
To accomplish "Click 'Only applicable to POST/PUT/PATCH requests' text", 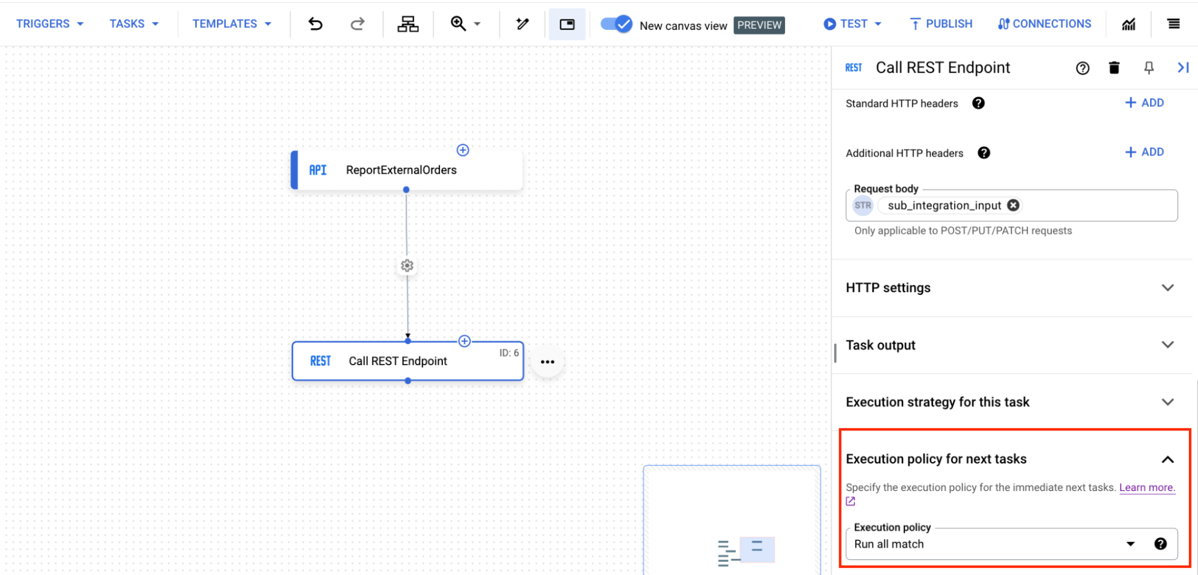I will pos(963,231).
